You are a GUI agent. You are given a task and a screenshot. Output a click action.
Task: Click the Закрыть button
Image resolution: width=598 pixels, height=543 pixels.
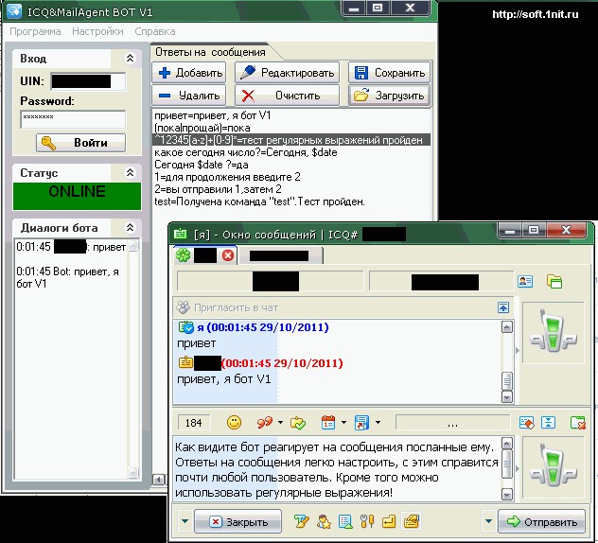[x=238, y=521]
